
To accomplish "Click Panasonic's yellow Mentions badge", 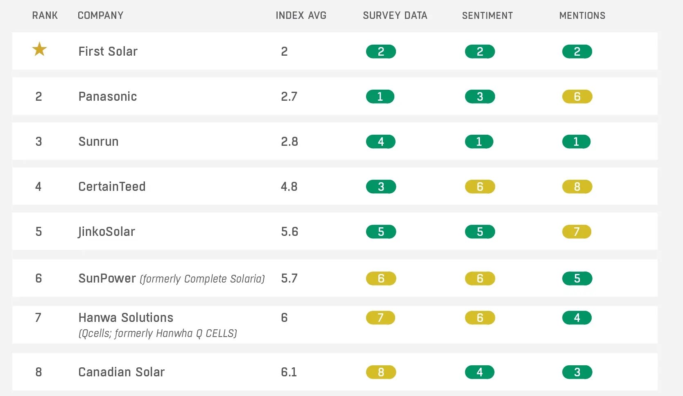I will (x=577, y=97).
